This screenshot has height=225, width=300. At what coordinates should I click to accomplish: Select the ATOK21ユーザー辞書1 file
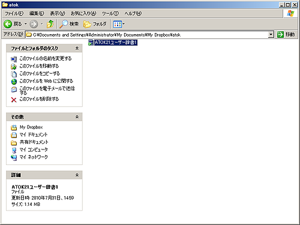(116, 43)
